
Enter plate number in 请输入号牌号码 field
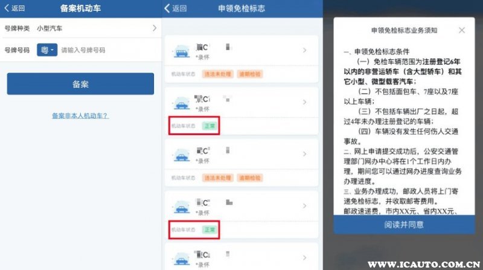(x=109, y=50)
